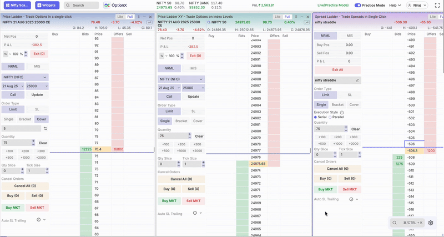444x237 pixels.
Task: Click the Search box in top bar
Action: [x=82, y=5]
